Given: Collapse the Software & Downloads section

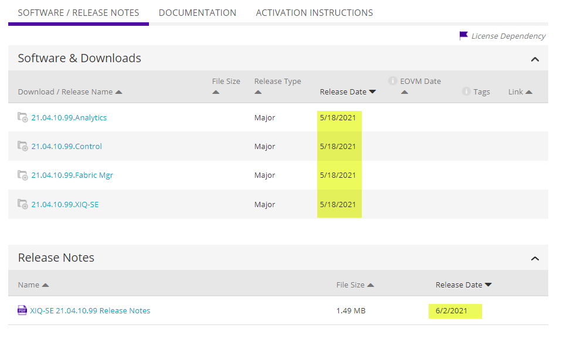Looking at the screenshot, I should pos(534,59).
